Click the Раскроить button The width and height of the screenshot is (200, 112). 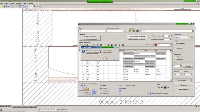click(182, 80)
